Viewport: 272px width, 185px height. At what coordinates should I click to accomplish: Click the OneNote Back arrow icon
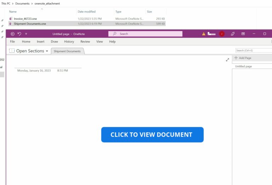pyautogui.click(x=12, y=34)
